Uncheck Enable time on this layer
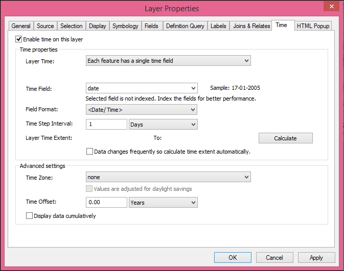Screen dimensions: 344x271 point(19,39)
